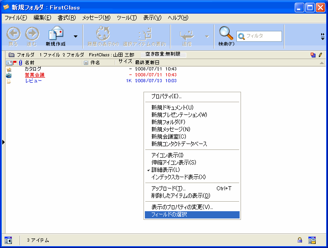Click プロパティ(E)... in context menu

coord(166,96)
